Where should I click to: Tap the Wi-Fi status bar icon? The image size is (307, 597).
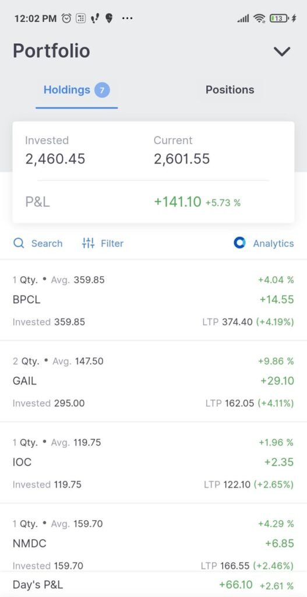click(x=259, y=18)
